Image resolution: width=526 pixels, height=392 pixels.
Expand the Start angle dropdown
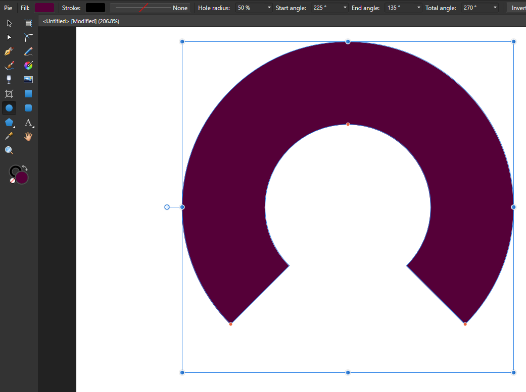345,8
